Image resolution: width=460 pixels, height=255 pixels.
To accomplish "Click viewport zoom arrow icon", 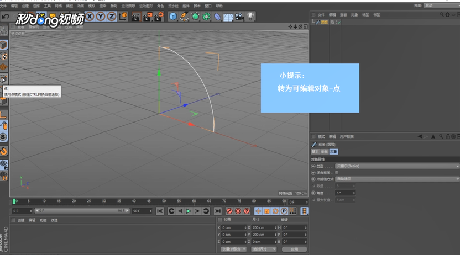I will pos(295,26).
